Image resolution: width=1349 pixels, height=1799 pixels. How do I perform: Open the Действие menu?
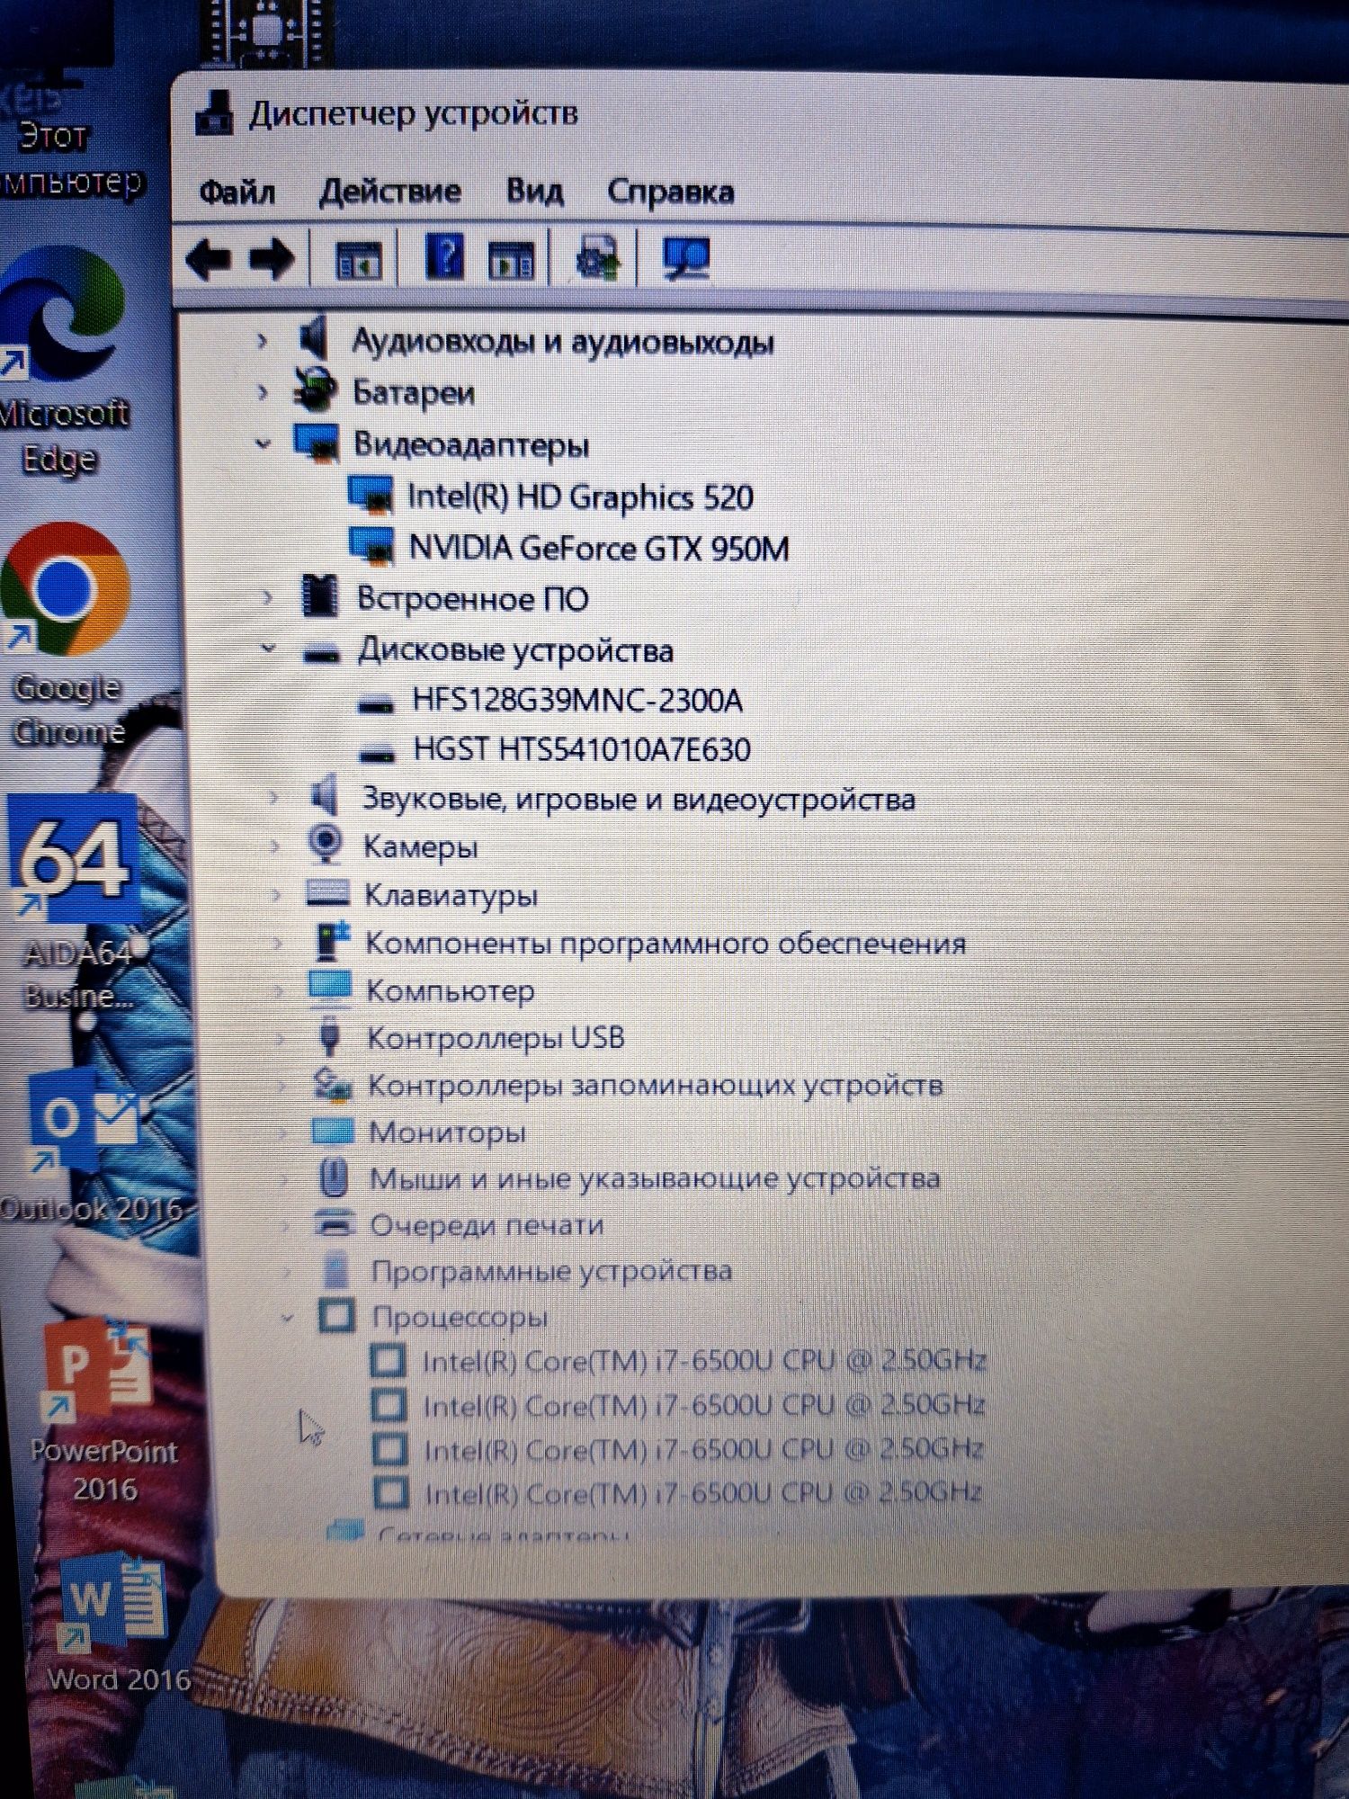390,192
